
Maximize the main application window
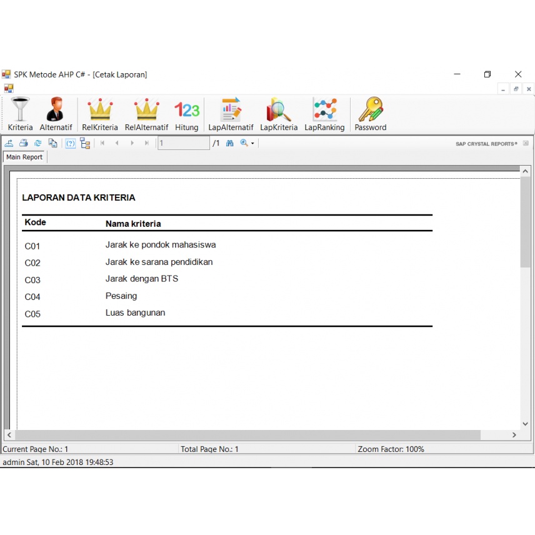pyautogui.click(x=487, y=74)
